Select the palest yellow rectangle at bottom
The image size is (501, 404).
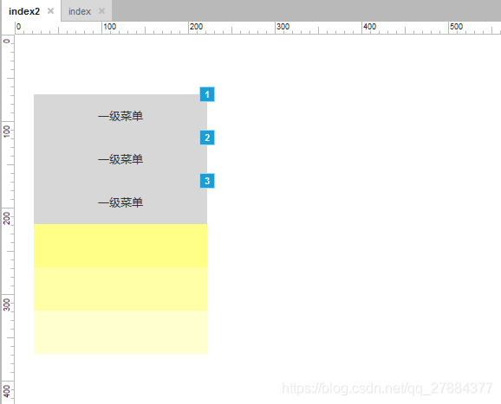click(x=120, y=332)
